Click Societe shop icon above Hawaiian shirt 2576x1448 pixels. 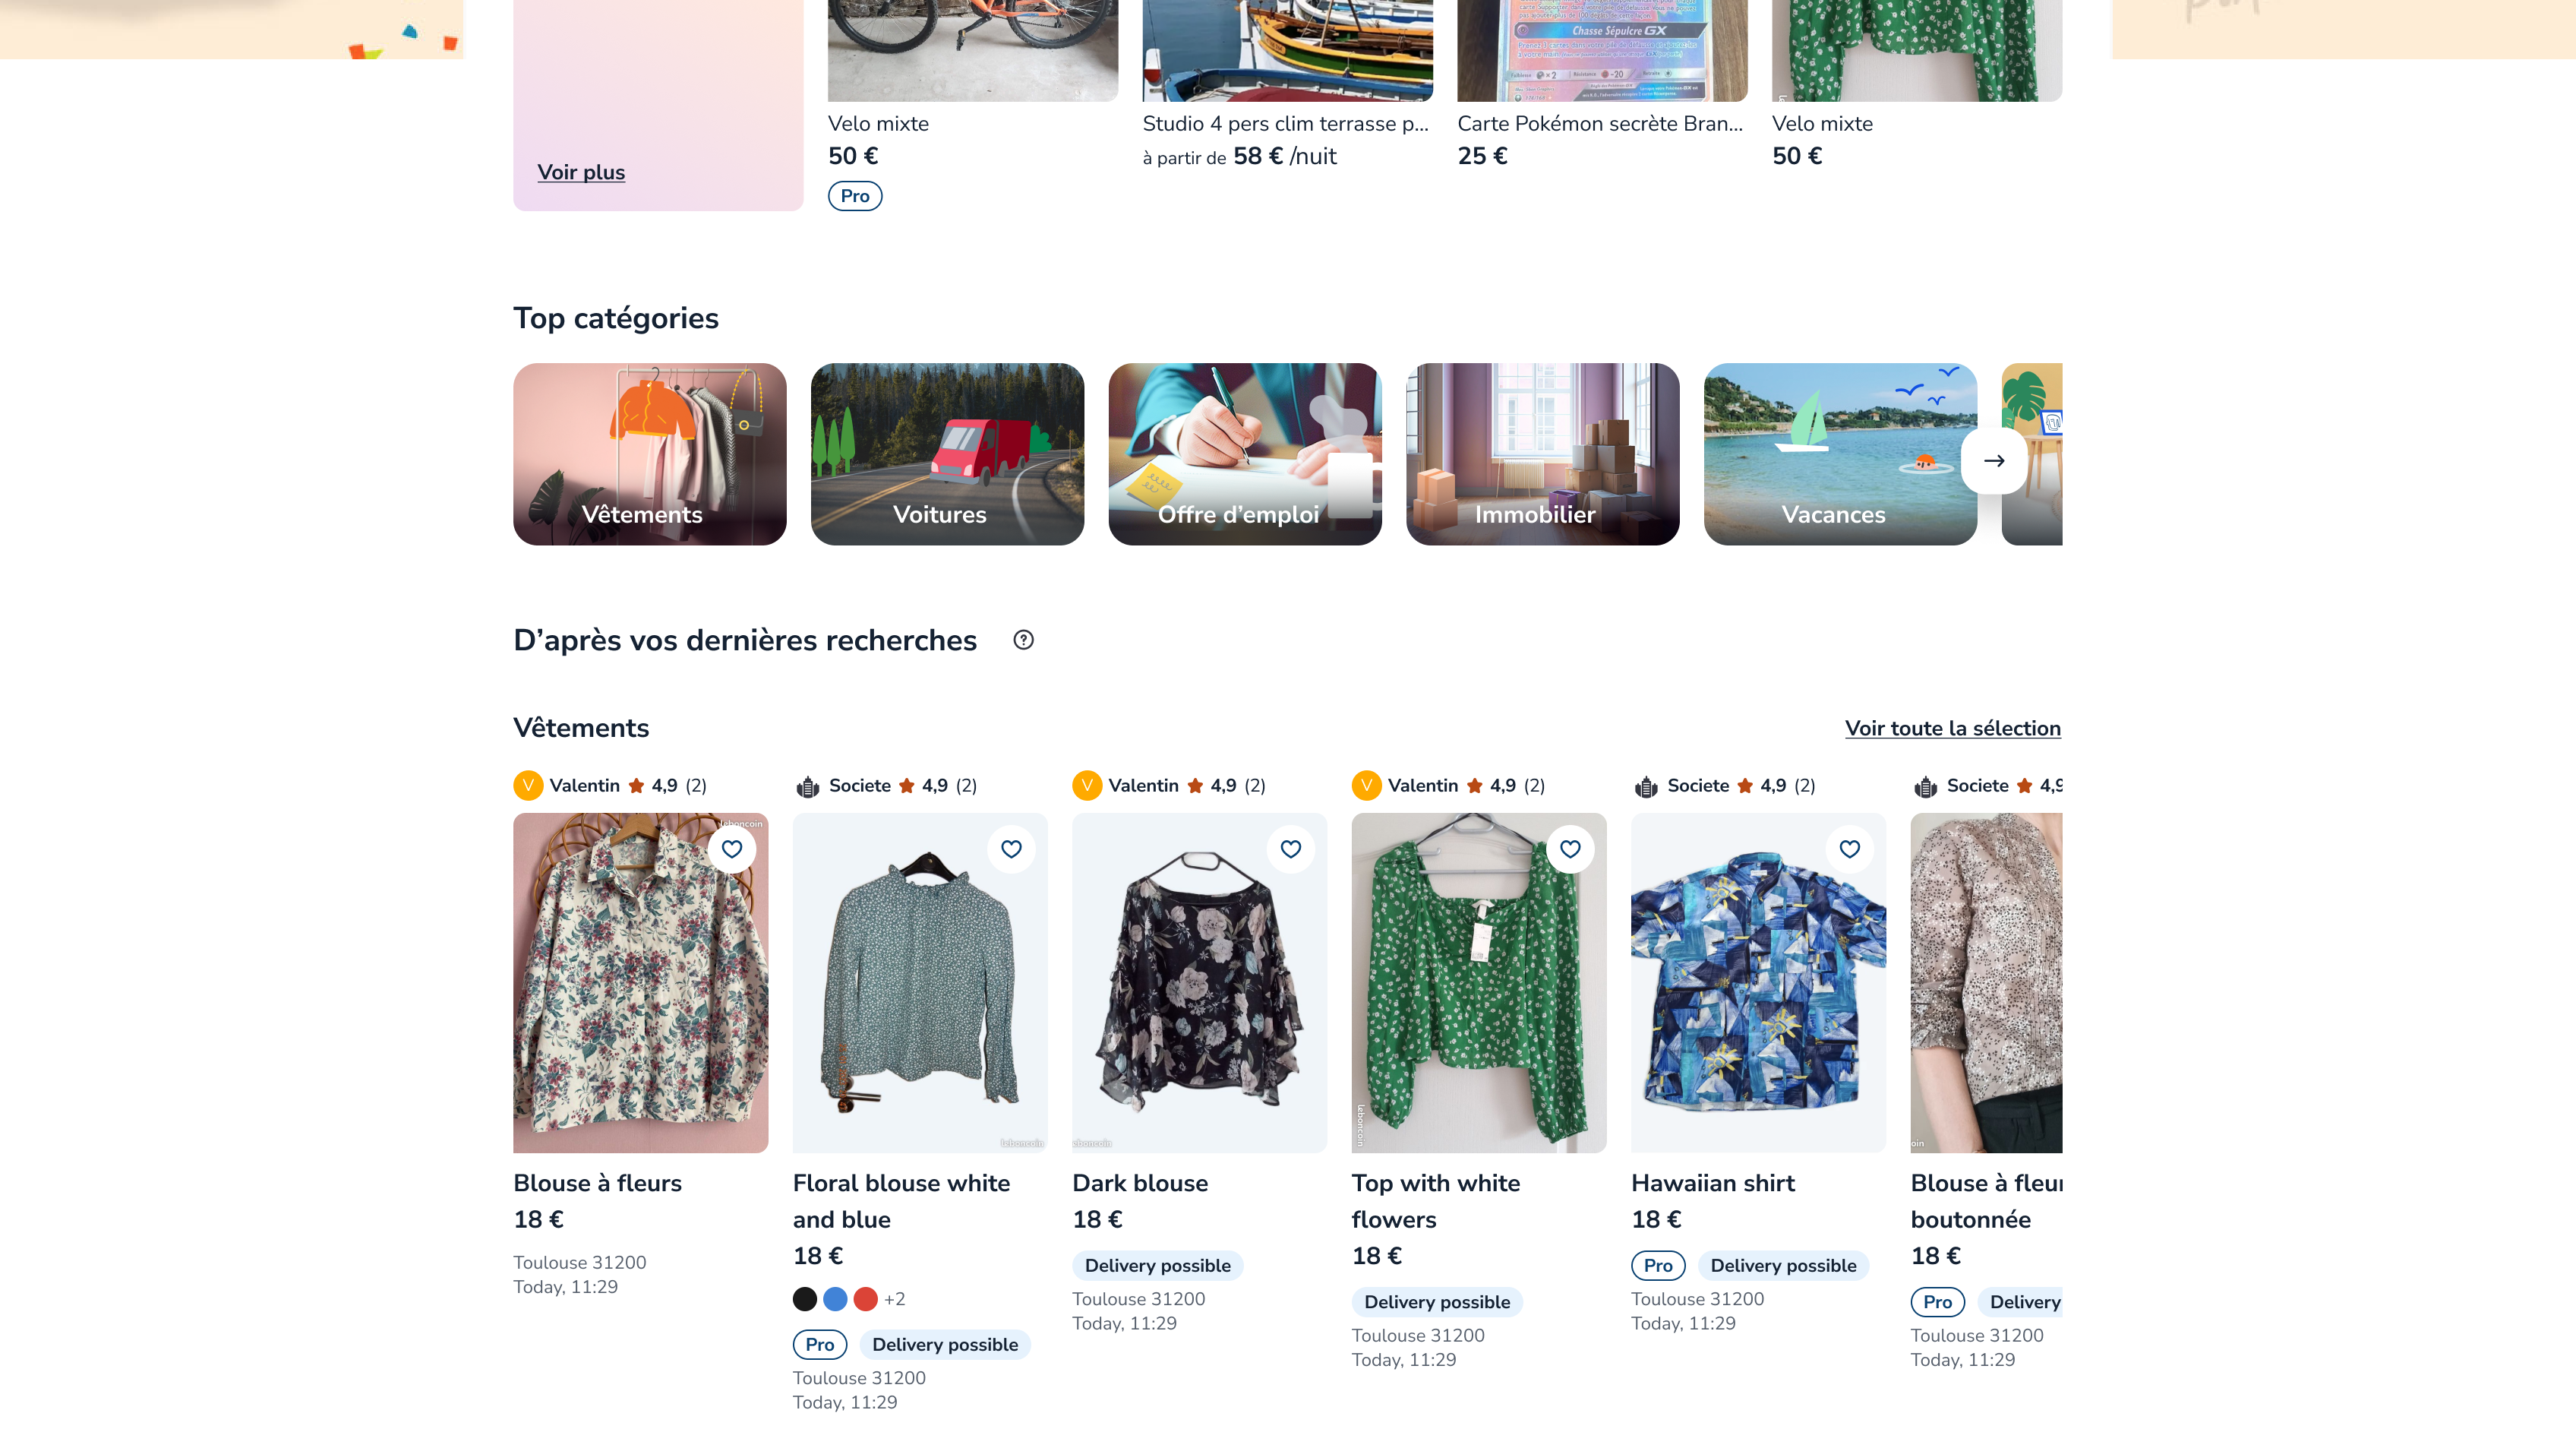1645,786
